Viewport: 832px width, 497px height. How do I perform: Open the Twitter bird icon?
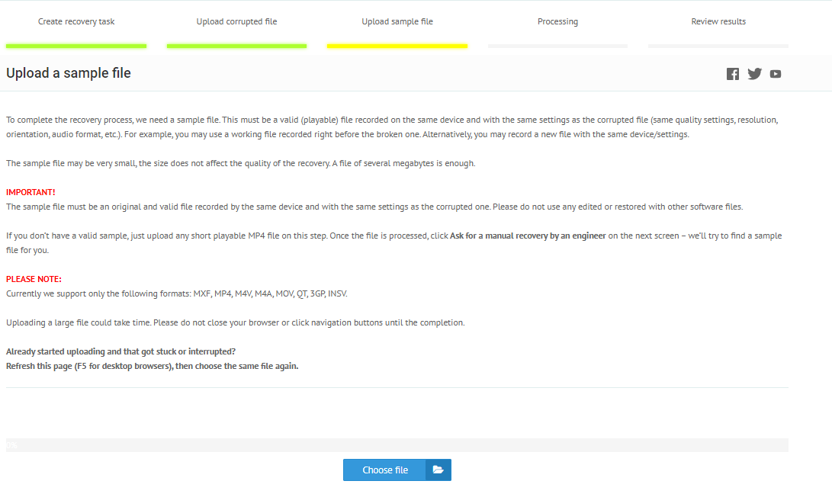[x=754, y=74]
